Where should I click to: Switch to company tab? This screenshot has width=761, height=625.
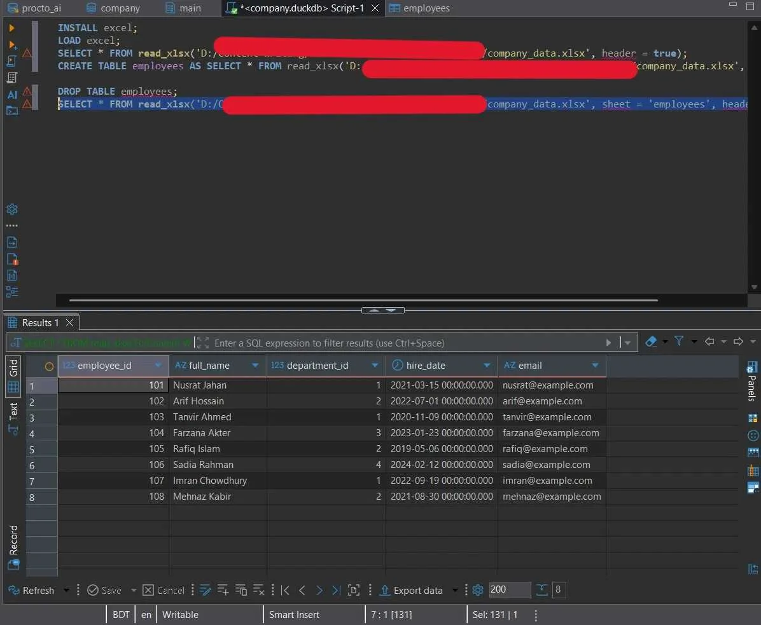tap(113, 8)
